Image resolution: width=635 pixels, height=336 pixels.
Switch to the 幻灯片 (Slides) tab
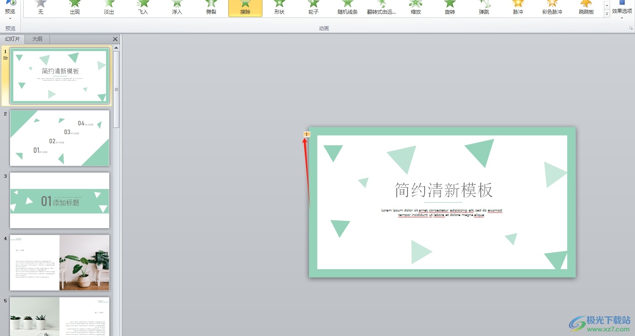click(x=12, y=39)
